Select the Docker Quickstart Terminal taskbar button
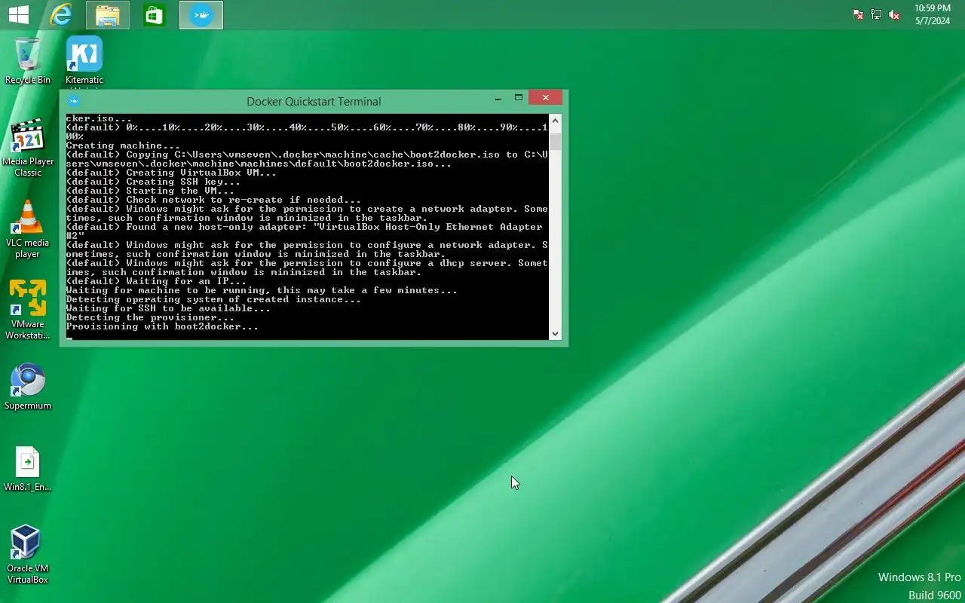 (x=201, y=14)
